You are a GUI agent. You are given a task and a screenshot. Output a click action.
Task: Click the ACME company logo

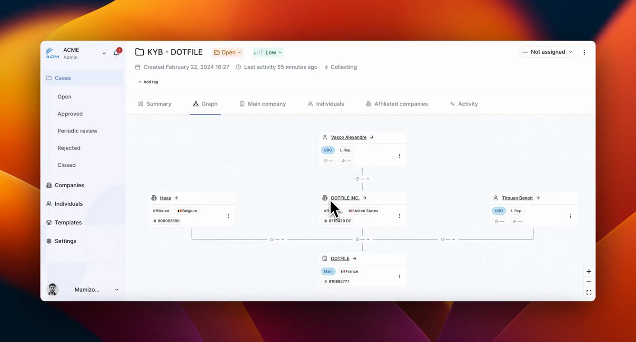tap(52, 53)
